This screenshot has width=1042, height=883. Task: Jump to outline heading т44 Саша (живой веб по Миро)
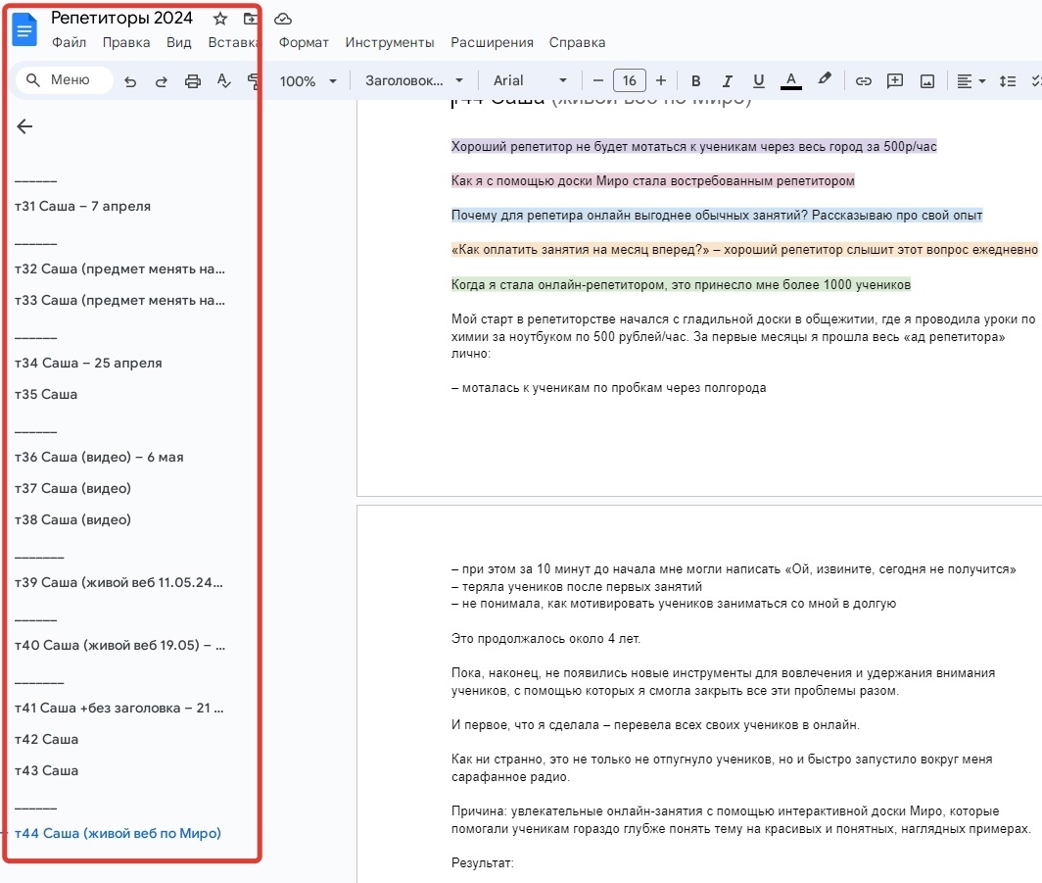[x=118, y=833]
